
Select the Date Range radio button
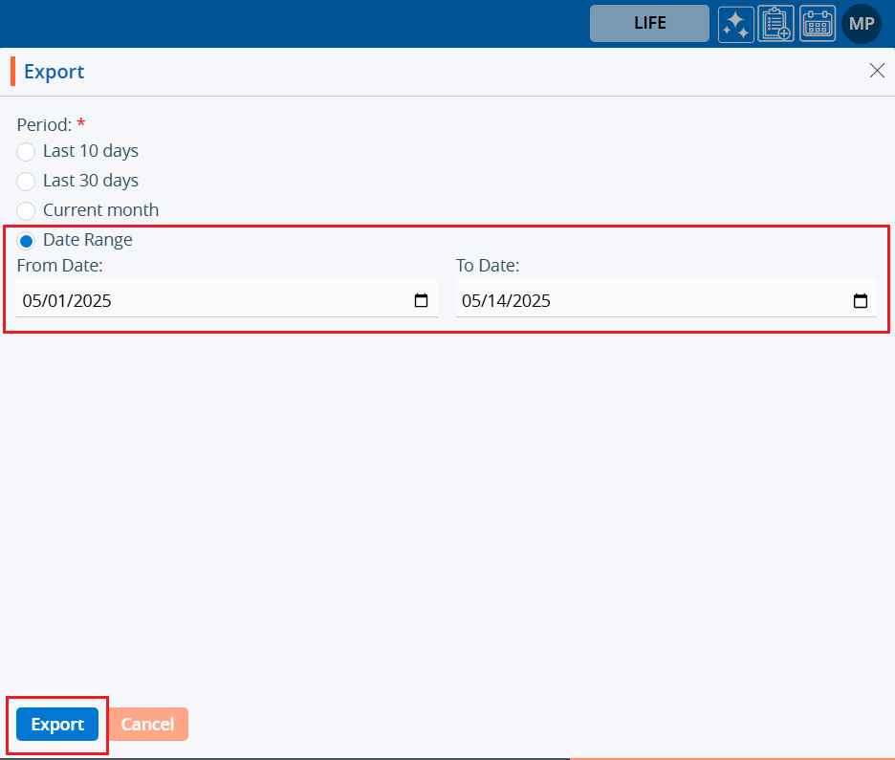[27, 241]
